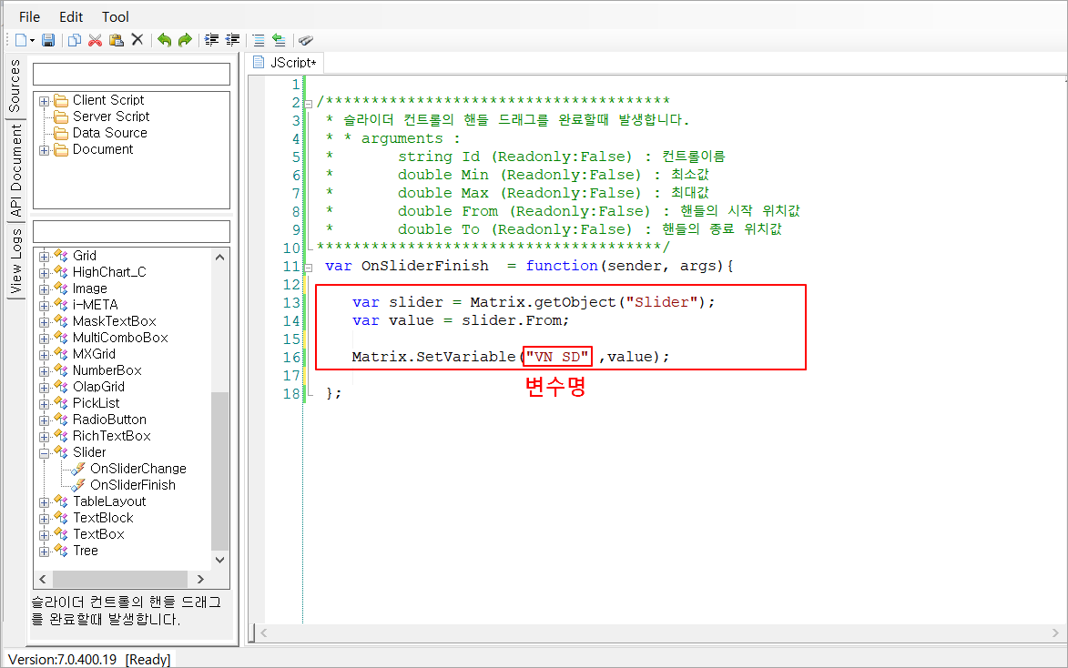The width and height of the screenshot is (1068, 668).
Task: Click the Cut scissors icon
Action: click(x=95, y=40)
